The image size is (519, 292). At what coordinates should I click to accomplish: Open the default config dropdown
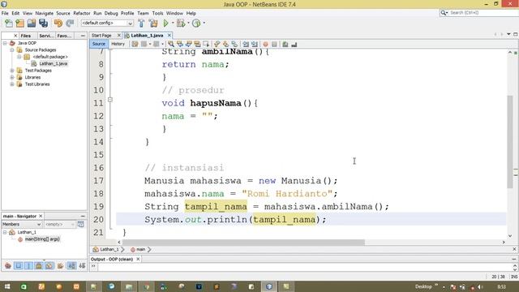click(x=107, y=24)
